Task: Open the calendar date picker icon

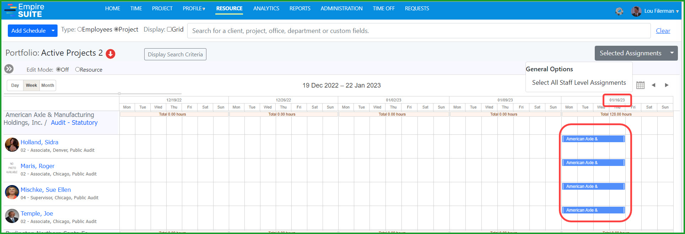Action: (x=640, y=85)
